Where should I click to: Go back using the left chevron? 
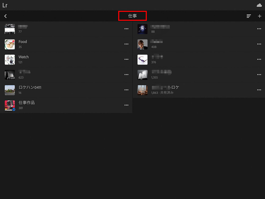click(5, 16)
